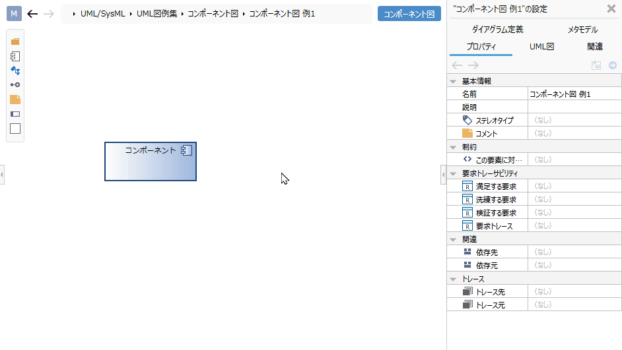This screenshot has height=350, width=622.
Task: Open breadcrumb dropdown arrow before コンポーネント図
Action: pos(182,14)
